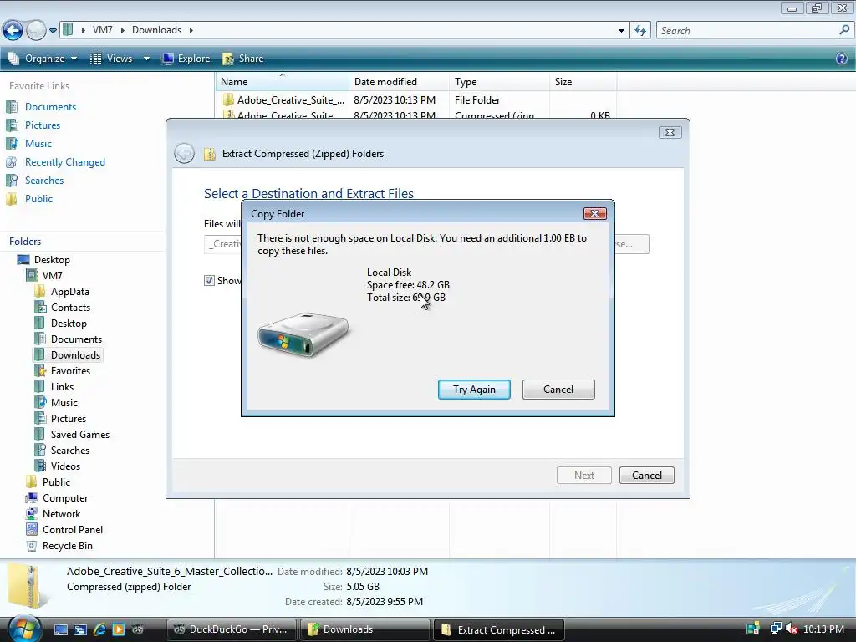
Task: Select Saved Games folder in tree
Action: click(x=79, y=435)
